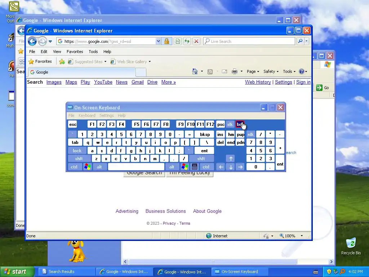Toggle the left alt key on keyboard
369x277 pixels.
[99, 167]
